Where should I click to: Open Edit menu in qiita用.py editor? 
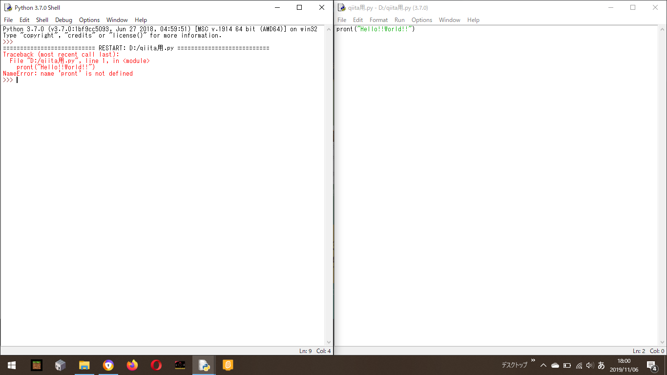[358, 20]
